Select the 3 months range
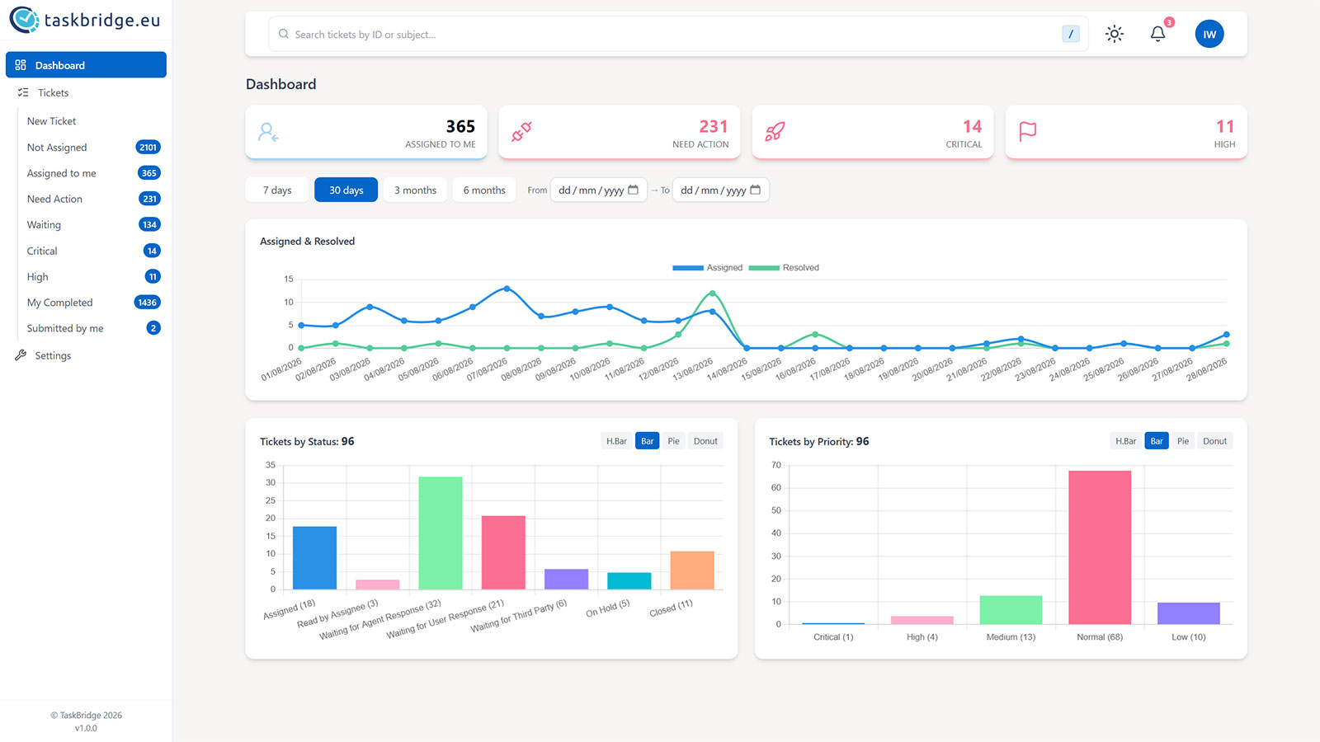The height and width of the screenshot is (742, 1320). point(415,190)
